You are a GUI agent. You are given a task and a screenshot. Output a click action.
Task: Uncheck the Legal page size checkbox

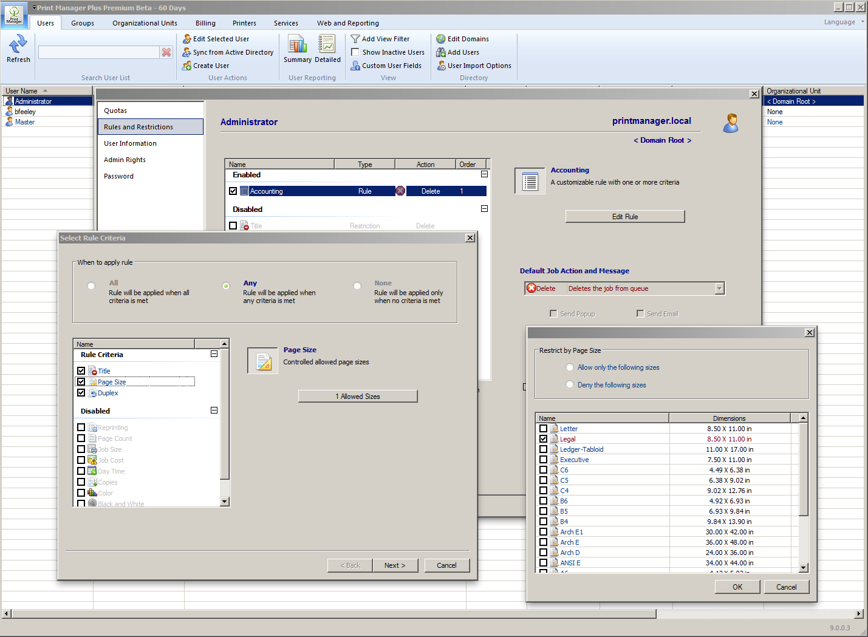tap(543, 438)
